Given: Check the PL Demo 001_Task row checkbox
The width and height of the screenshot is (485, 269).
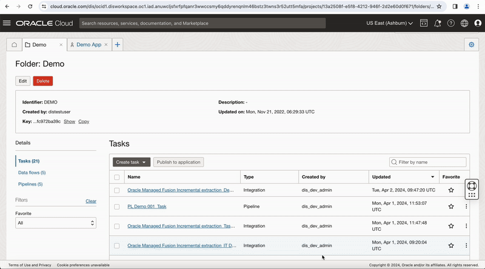Looking at the screenshot, I should pos(116,207).
